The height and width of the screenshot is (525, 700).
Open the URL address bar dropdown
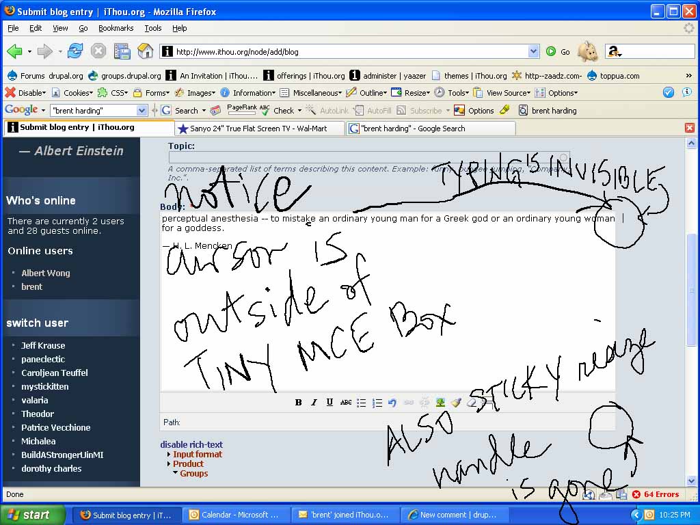click(533, 51)
